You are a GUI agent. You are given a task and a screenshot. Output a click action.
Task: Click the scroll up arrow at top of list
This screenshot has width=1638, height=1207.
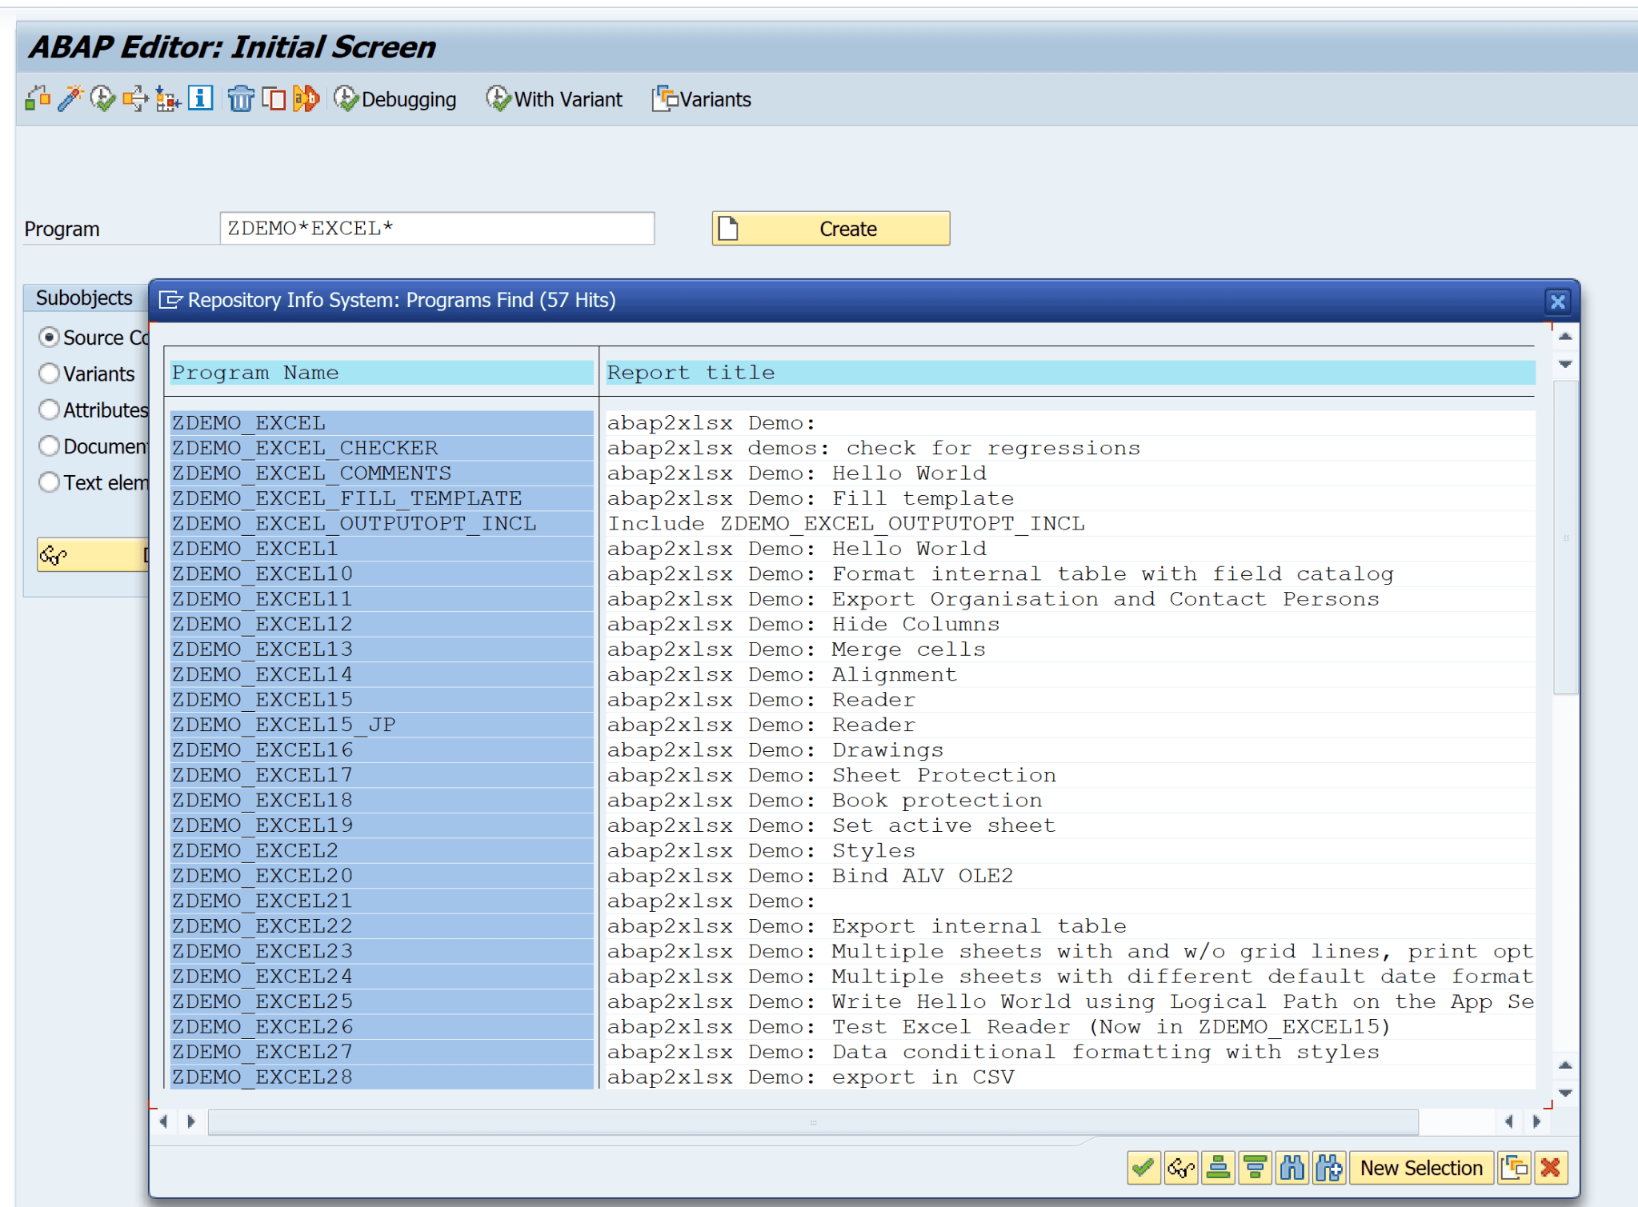(x=1566, y=337)
